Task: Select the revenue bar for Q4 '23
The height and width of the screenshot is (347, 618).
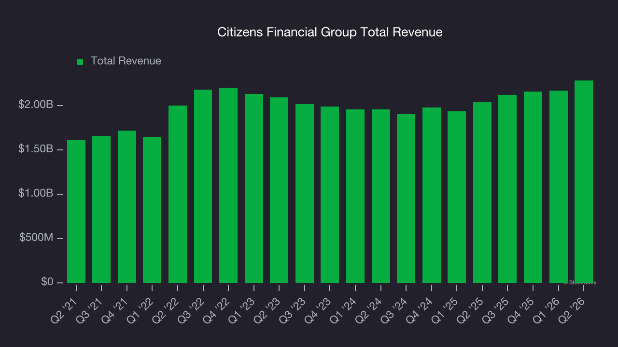Action: pyautogui.click(x=330, y=195)
